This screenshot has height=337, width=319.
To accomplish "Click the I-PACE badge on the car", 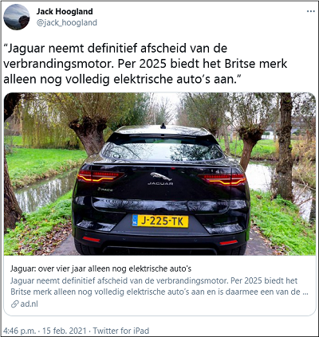I will 105,190.
